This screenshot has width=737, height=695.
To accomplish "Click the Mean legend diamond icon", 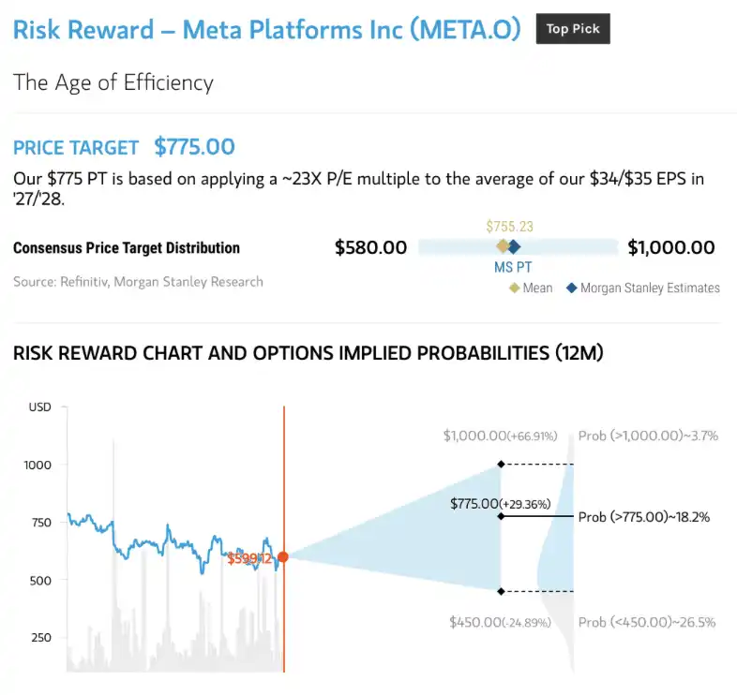I will point(515,288).
